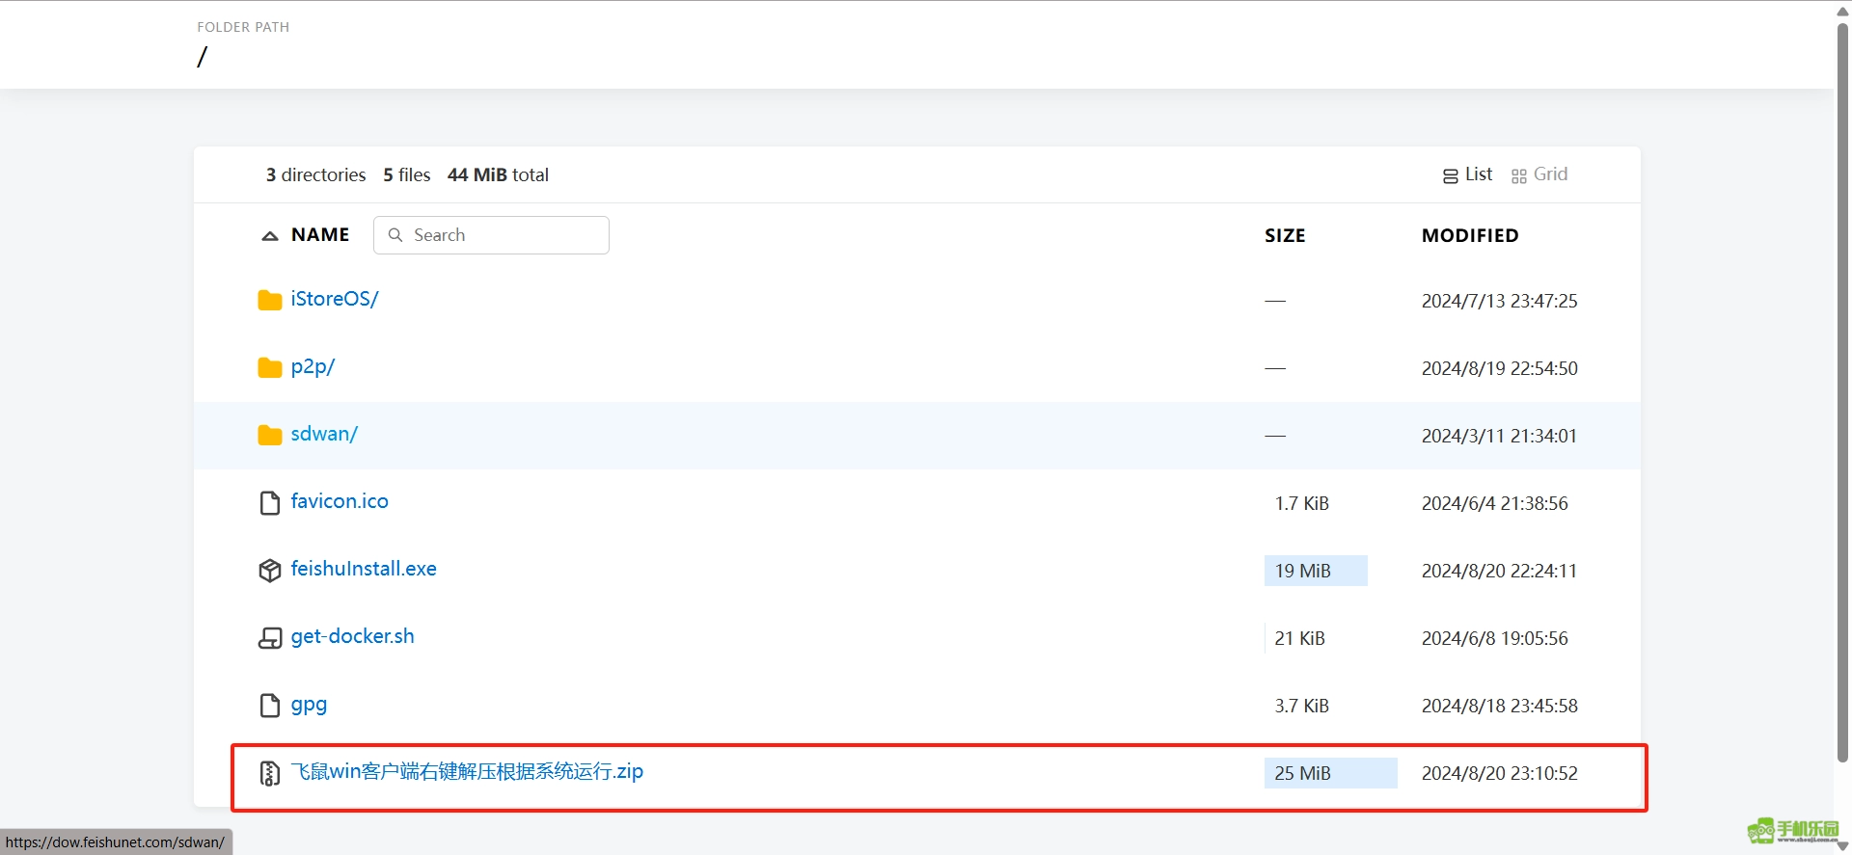The width and height of the screenshot is (1852, 855).
Task: Click the p2p folder icon
Action: (269, 368)
